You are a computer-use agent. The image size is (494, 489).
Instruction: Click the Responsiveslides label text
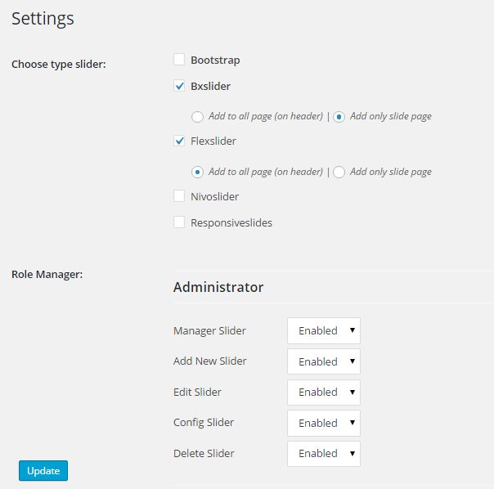231,222
